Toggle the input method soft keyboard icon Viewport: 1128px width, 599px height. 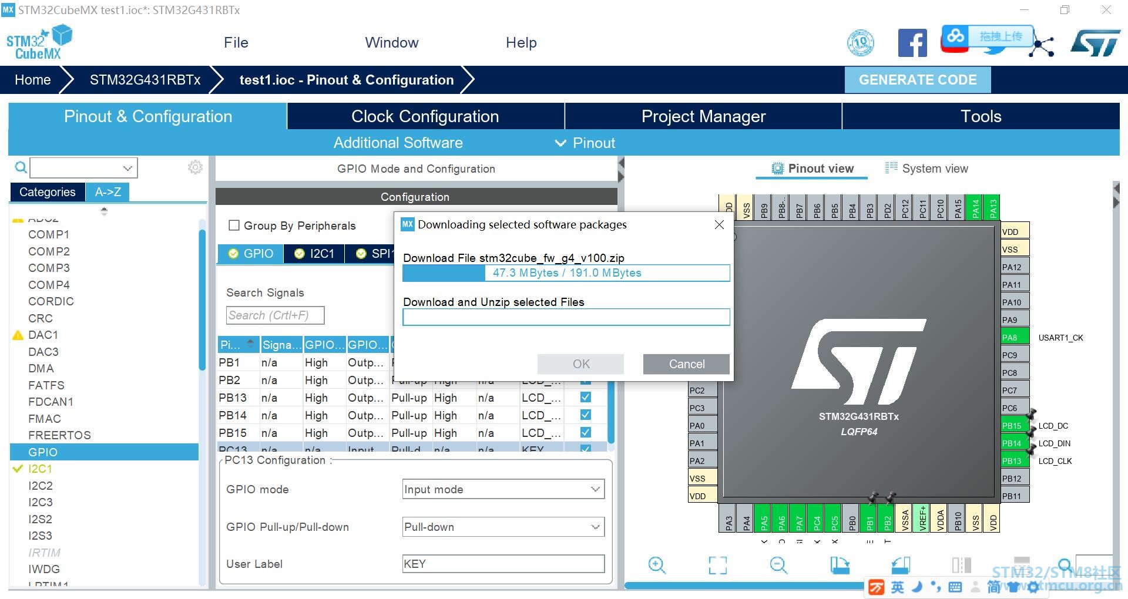955,587
